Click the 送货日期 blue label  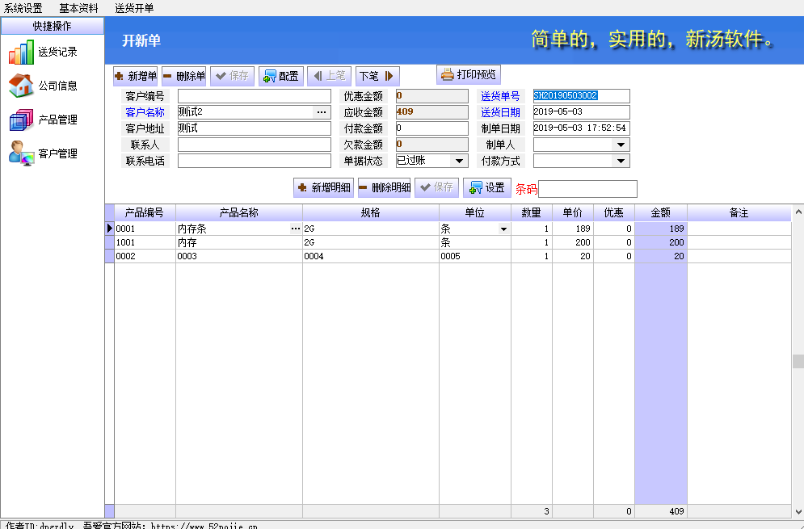click(500, 112)
